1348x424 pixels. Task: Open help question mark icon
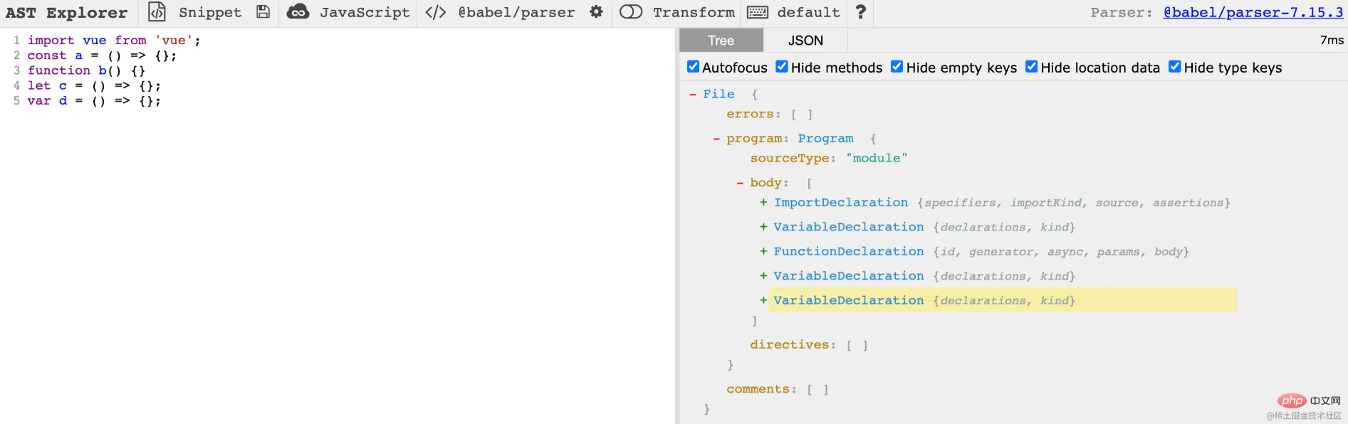[x=860, y=12]
